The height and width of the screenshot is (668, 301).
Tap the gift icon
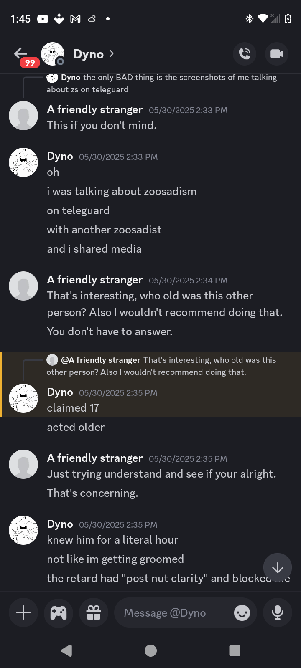click(94, 612)
